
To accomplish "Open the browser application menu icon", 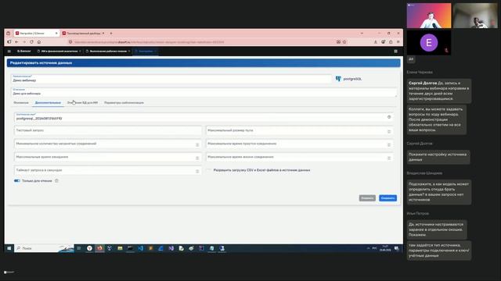I will pos(398,41).
